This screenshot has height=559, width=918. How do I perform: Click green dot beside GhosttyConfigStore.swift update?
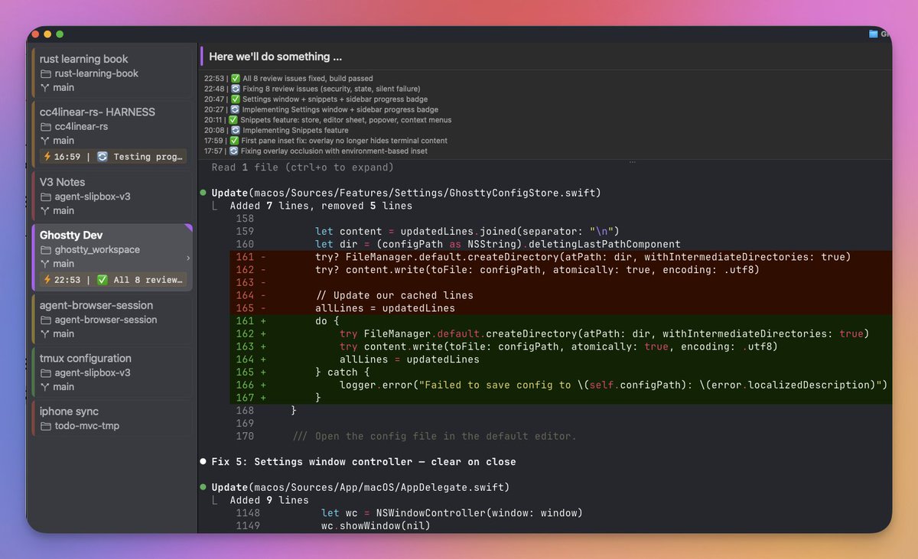click(x=203, y=193)
